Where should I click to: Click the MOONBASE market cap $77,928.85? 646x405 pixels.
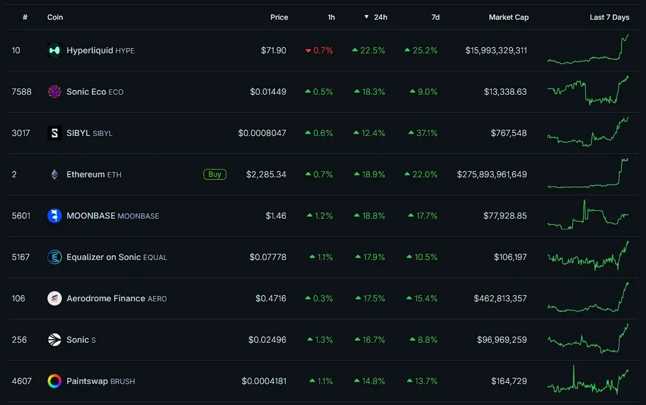505,216
